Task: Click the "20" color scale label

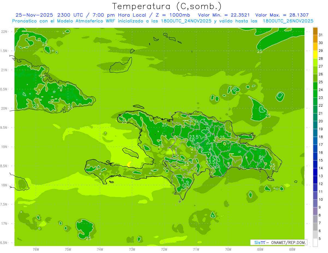Action: click(x=321, y=121)
